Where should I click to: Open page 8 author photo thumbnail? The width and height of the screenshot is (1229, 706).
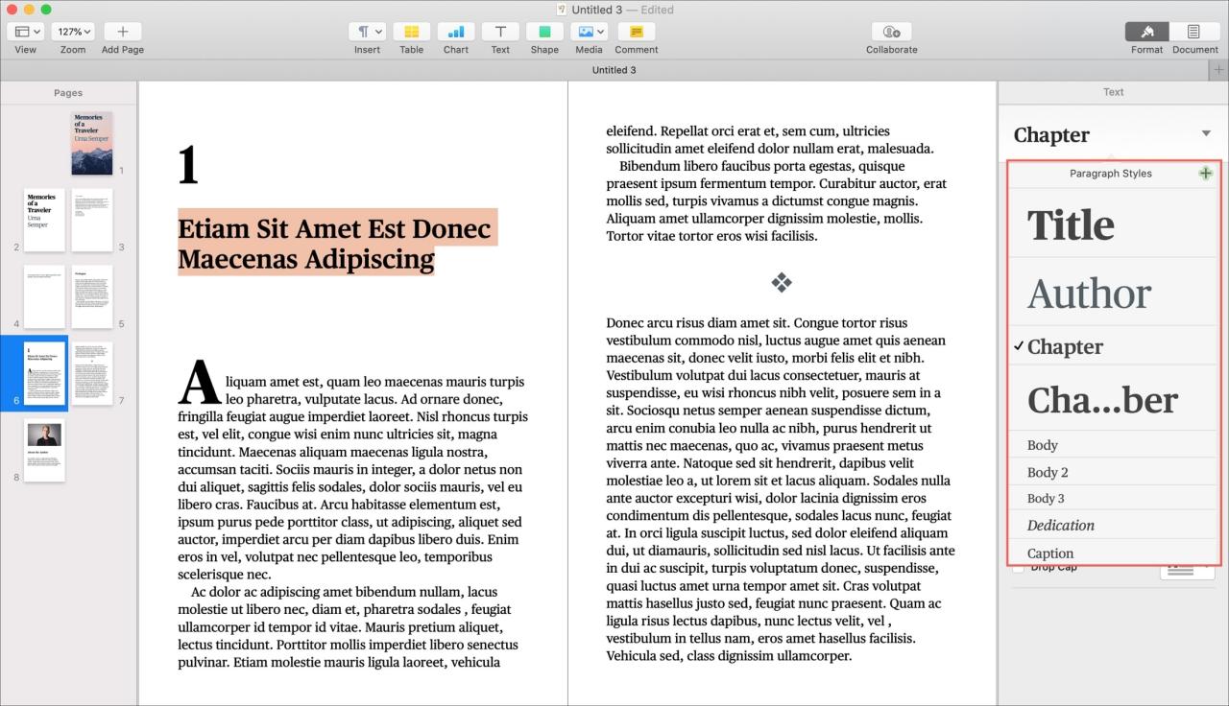coord(44,450)
